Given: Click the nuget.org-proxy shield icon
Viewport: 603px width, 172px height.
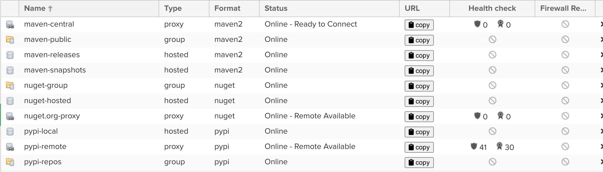Looking at the screenshot, I should [477, 116].
